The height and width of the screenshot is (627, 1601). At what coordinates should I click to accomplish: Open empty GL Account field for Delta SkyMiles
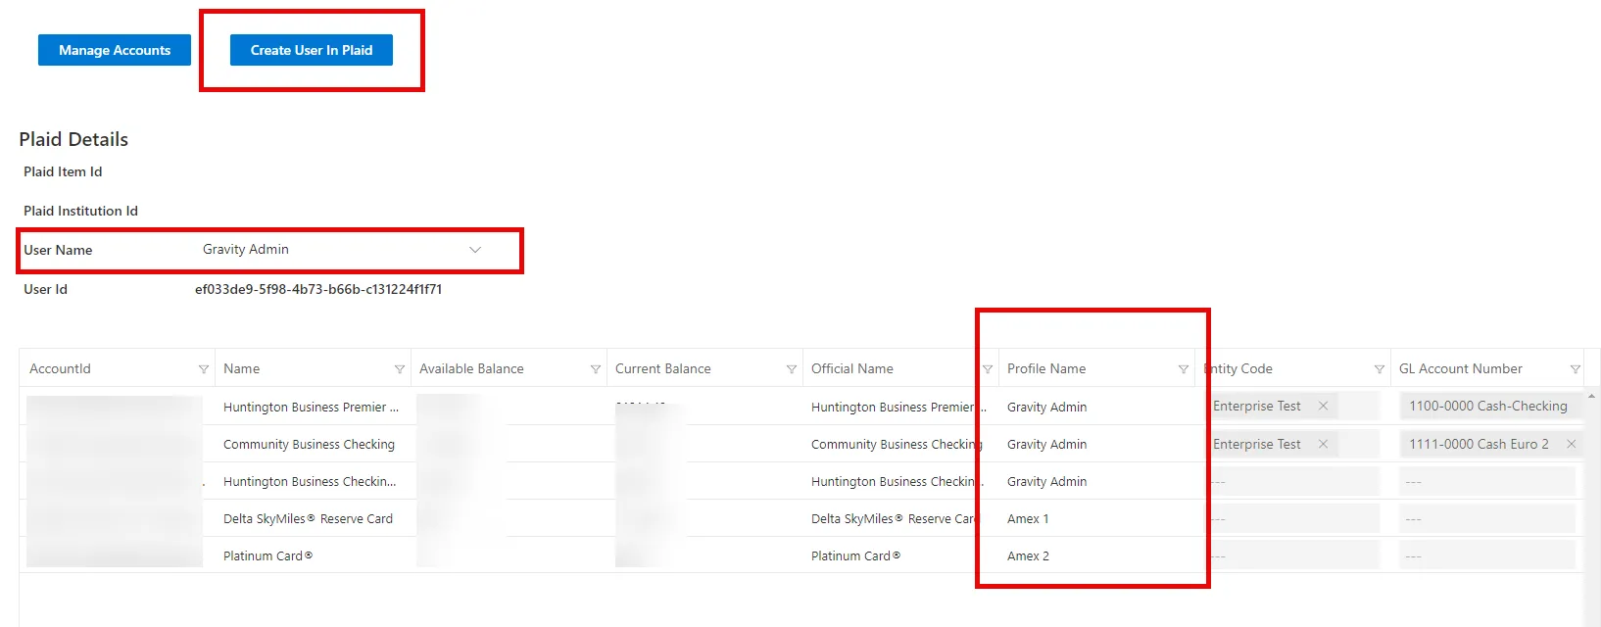(1488, 518)
